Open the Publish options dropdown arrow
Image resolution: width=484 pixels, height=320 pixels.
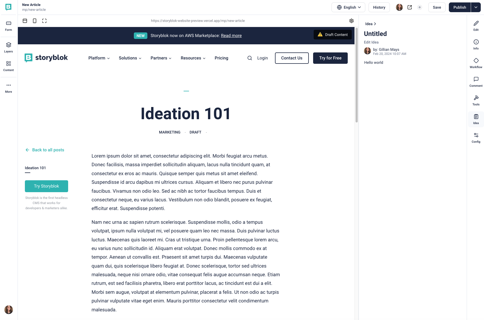click(x=476, y=7)
